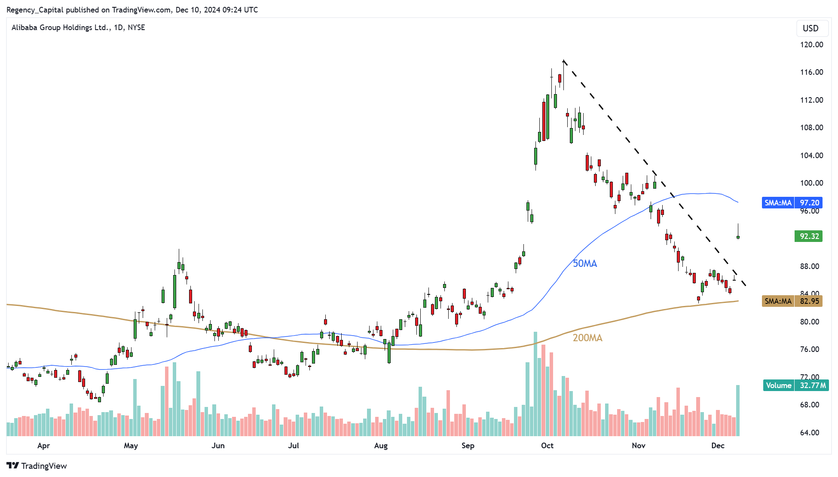
Task: Click the Jun label on time axis
Action: [218, 446]
